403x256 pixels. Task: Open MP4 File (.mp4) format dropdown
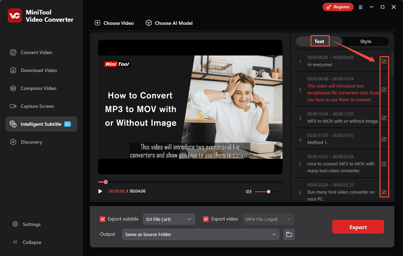point(268,219)
